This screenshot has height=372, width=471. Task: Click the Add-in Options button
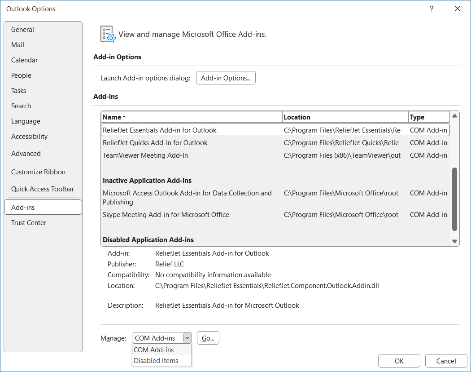click(226, 78)
